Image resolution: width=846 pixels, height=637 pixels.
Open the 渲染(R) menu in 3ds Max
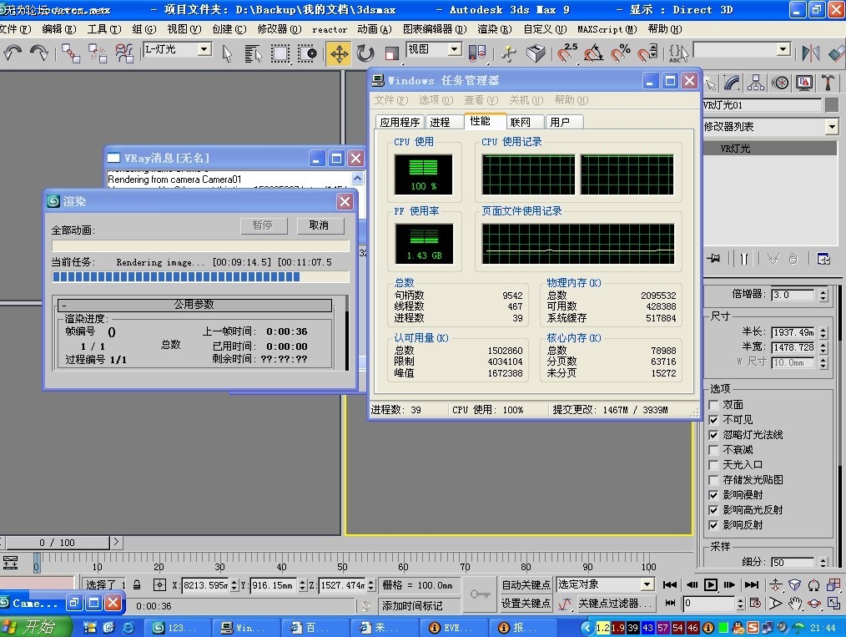pos(494,29)
